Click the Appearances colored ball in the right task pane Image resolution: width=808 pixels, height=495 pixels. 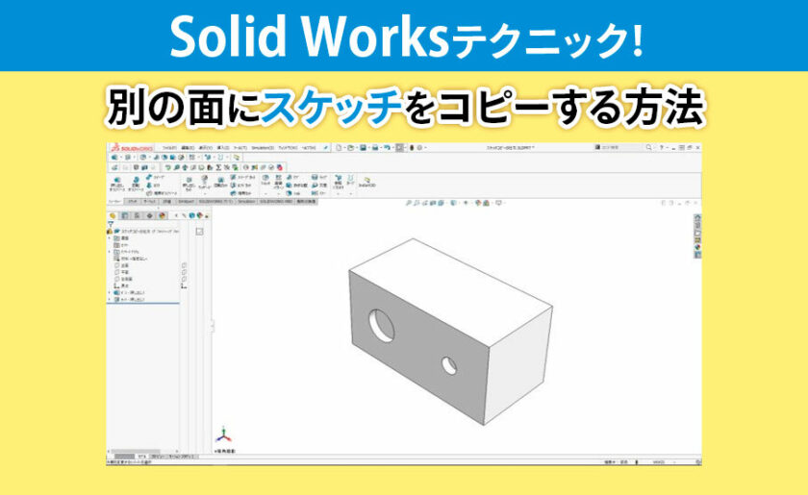pyautogui.click(x=697, y=247)
